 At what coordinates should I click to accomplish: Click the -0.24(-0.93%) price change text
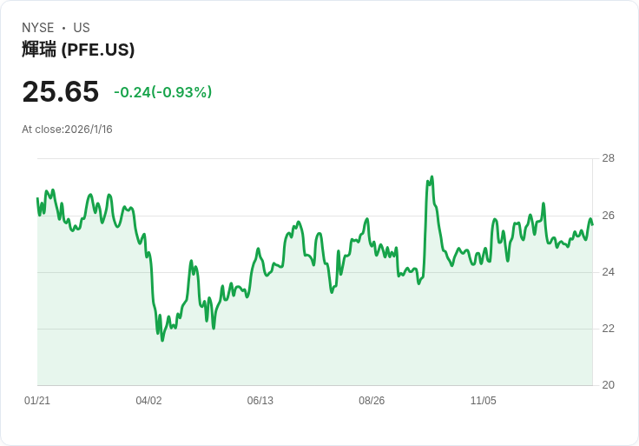point(163,92)
